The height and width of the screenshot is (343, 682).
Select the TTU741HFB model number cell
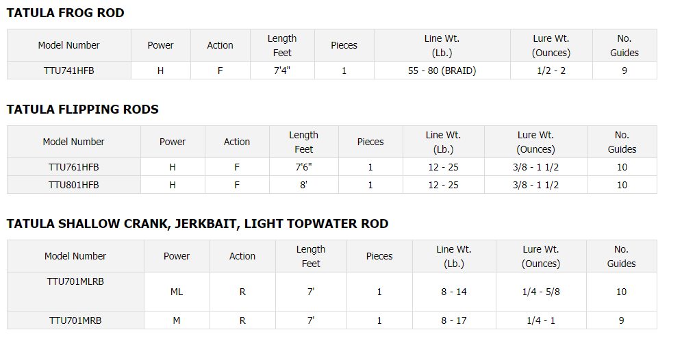pyautogui.click(x=69, y=70)
